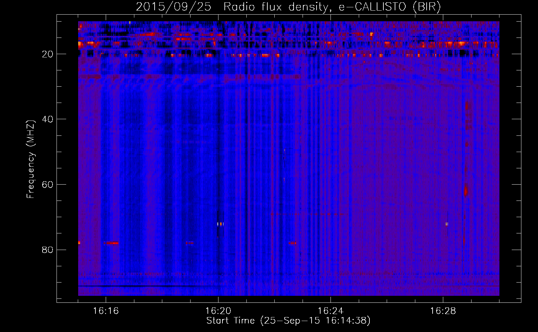Click the 16:28 time tick label
This screenshot has height=332, width=538.
click(443, 311)
